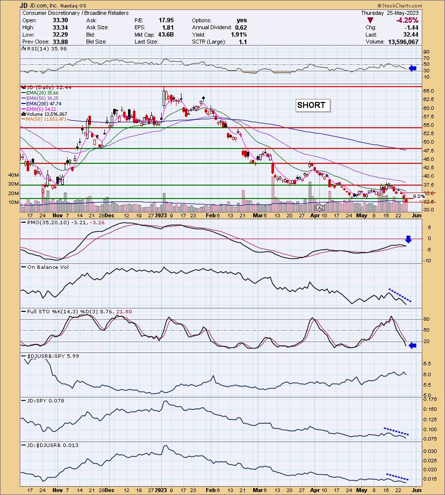Click the -4.25% percent change

407,20
